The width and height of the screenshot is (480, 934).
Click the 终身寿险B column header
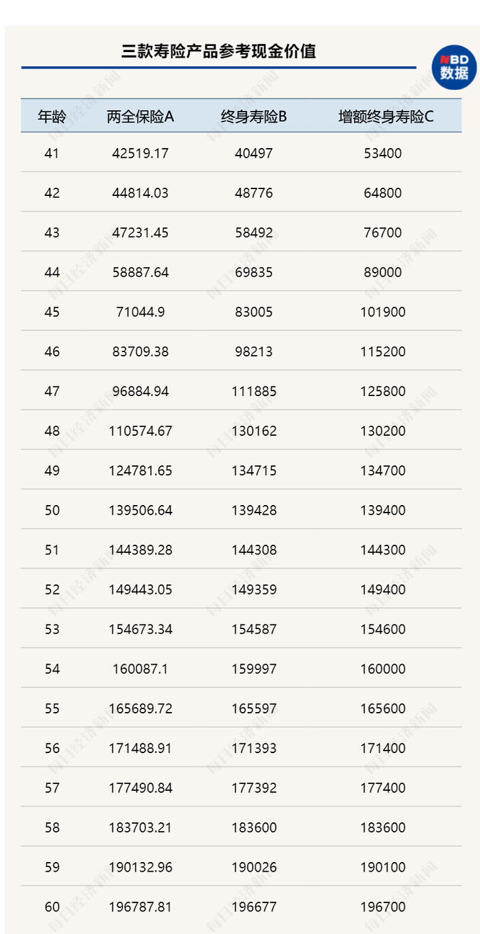(x=254, y=116)
